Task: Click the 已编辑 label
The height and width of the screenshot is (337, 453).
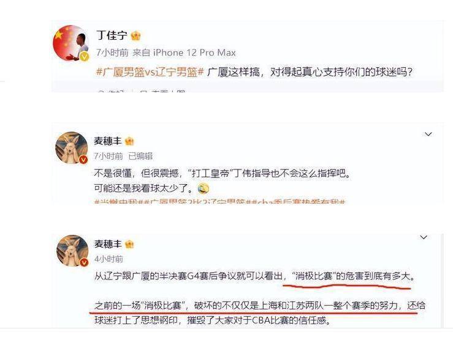Action: [x=140, y=156]
